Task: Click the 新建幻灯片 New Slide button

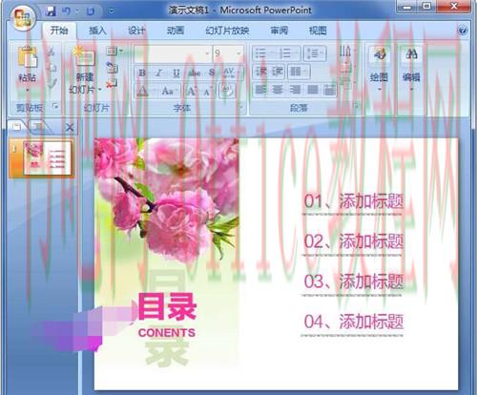Action: [x=85, y=71]
